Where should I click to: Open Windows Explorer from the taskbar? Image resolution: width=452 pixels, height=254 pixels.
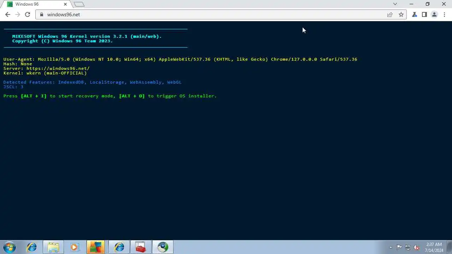(53, 247)
